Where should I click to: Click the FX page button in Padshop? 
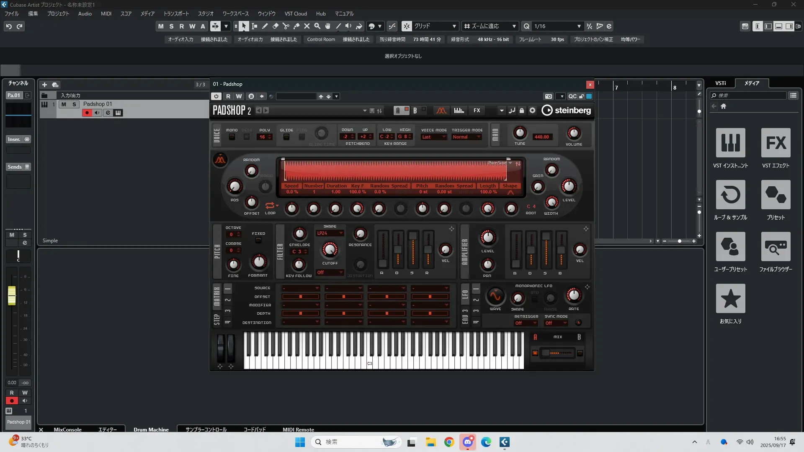pos(477,110)
